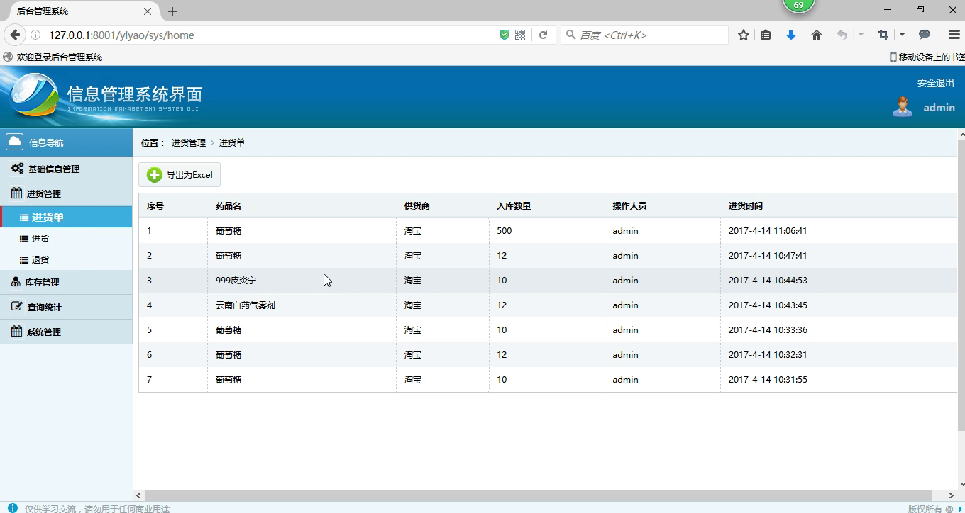
Task: Click the admin username in header
Action: point(939,108)
